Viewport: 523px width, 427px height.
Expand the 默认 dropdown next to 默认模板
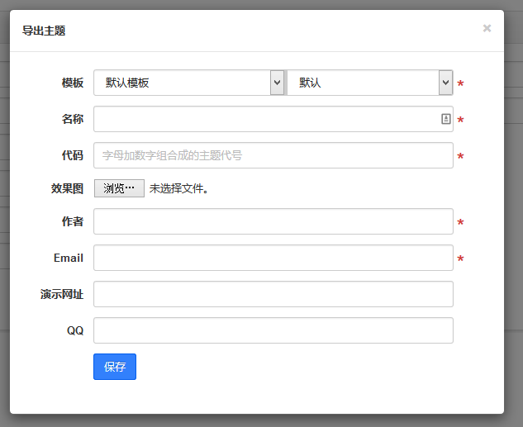tap(369, 83)
